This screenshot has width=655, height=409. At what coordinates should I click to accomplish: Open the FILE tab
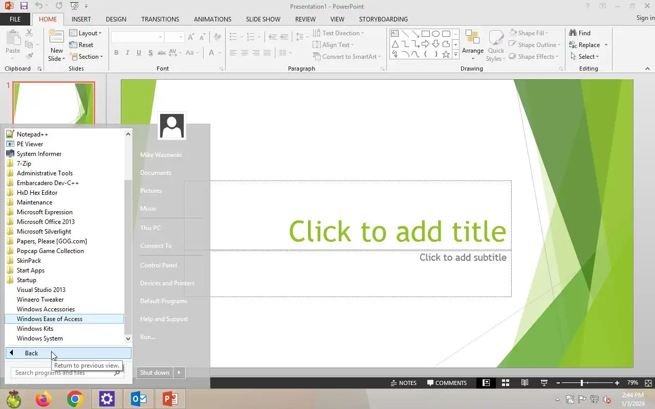click(15, 19)
